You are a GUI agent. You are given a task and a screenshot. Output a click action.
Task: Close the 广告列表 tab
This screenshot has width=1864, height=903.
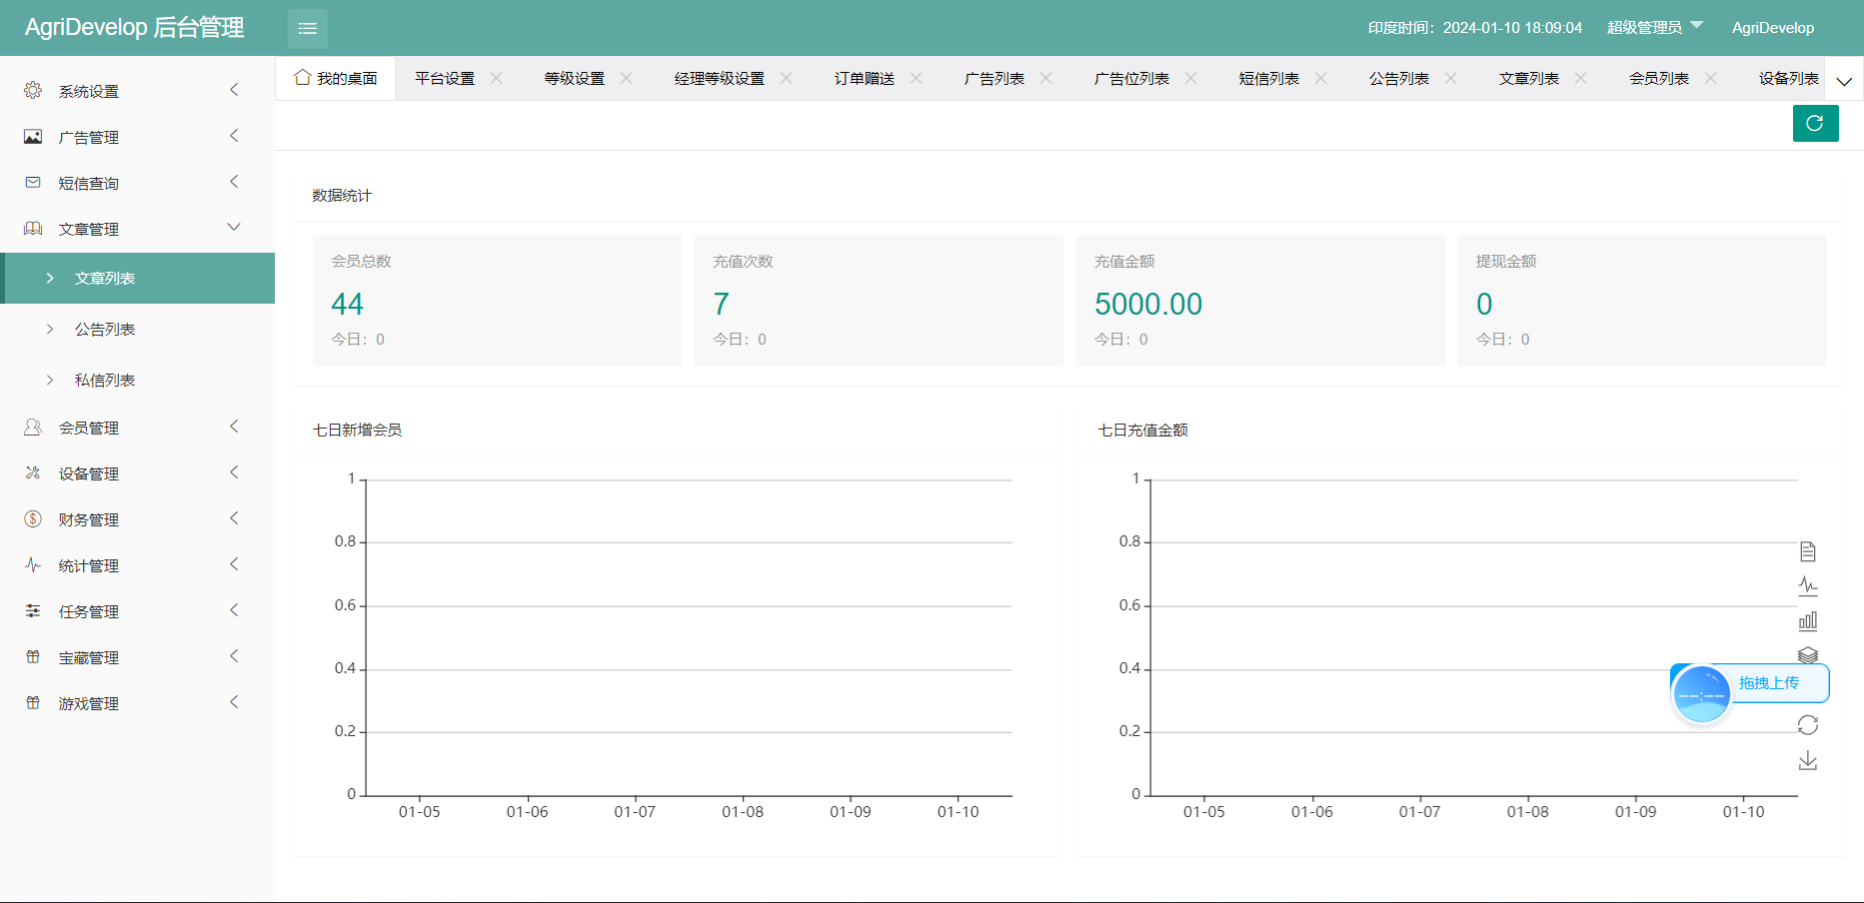click(x=1046, y=78)
